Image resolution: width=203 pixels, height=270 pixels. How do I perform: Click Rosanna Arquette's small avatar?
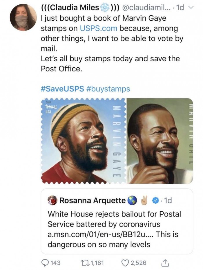click(52, 201)
